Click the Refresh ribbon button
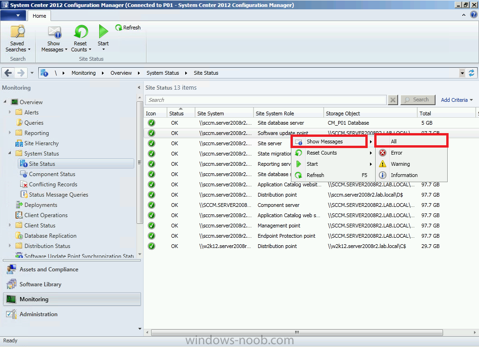The height and width of the screenshot is (347, 479). [128, 28]
